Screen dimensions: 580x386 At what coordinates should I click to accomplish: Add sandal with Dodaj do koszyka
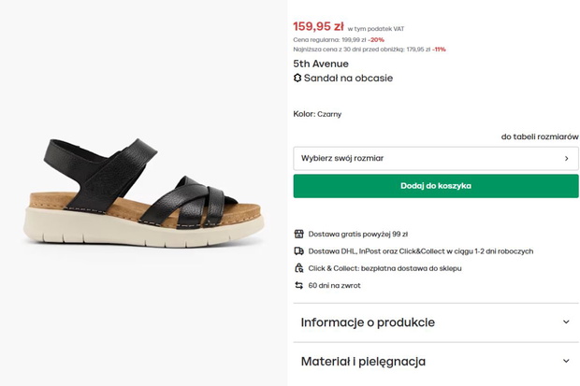[436, 186]
